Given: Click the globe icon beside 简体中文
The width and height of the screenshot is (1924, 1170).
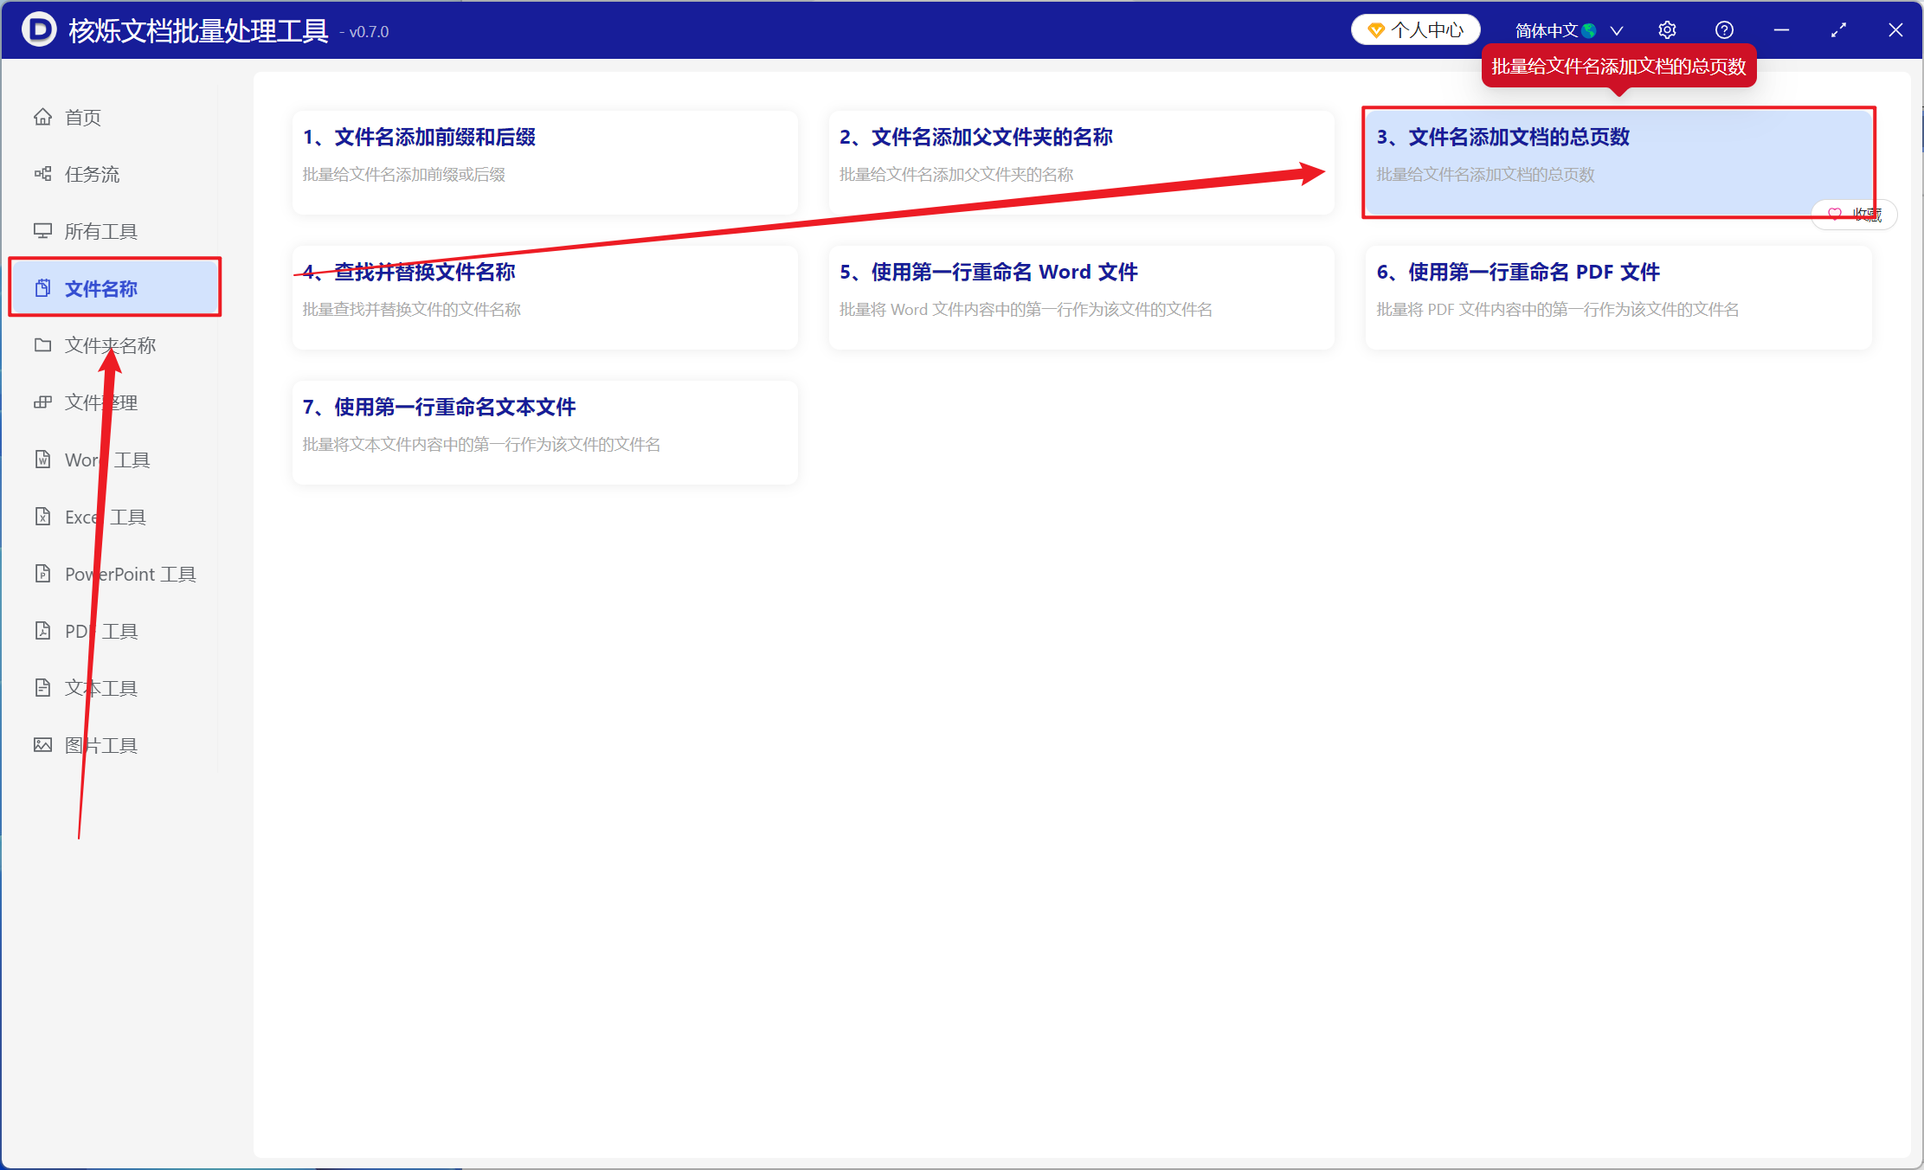Looking at the screenshot, I should click(1589, 30).
